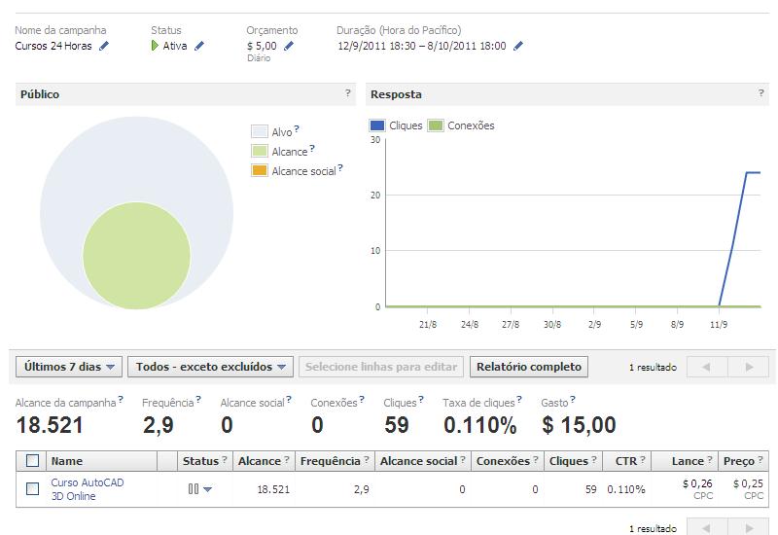Edit campaign duration with pencil icon
The height and width of the screenshot is (535, 778).
(518, 46)
